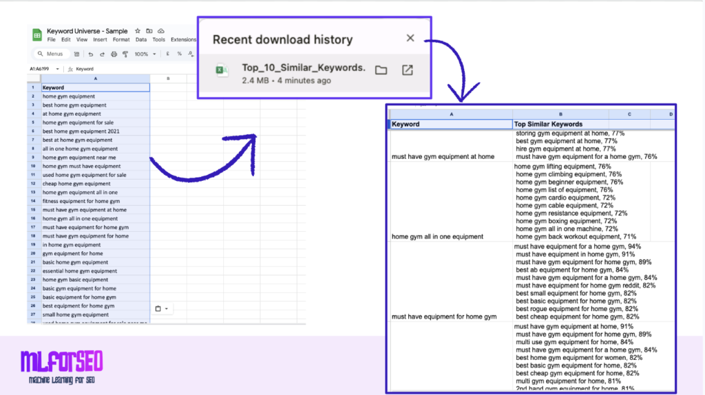Select the row 1 header in Keyword Universe sheet
Screen dimensions: 705x395
33,87
